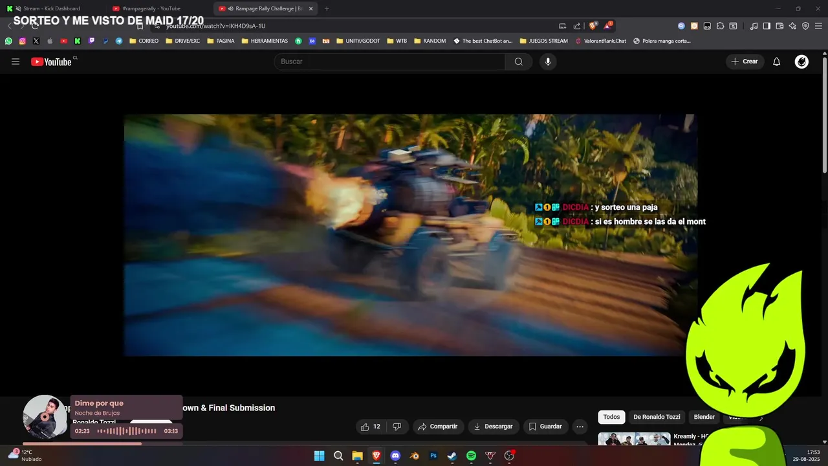Open the PayPal bookmark icon
The image size is (828, 466).
pyautogui.click(x=105, y=41)
